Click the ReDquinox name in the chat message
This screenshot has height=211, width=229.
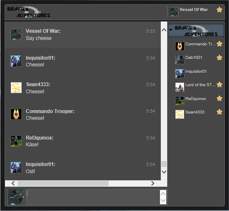(x=40, y=138)
